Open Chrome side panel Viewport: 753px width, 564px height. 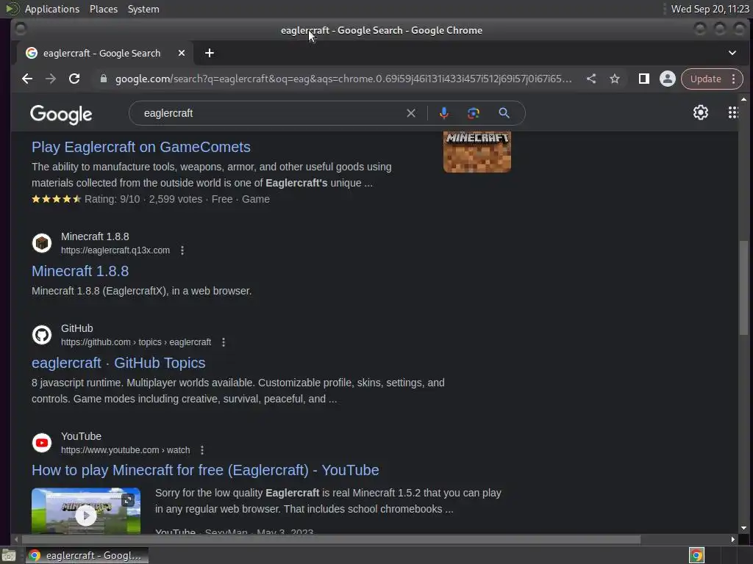click(644, 79)
